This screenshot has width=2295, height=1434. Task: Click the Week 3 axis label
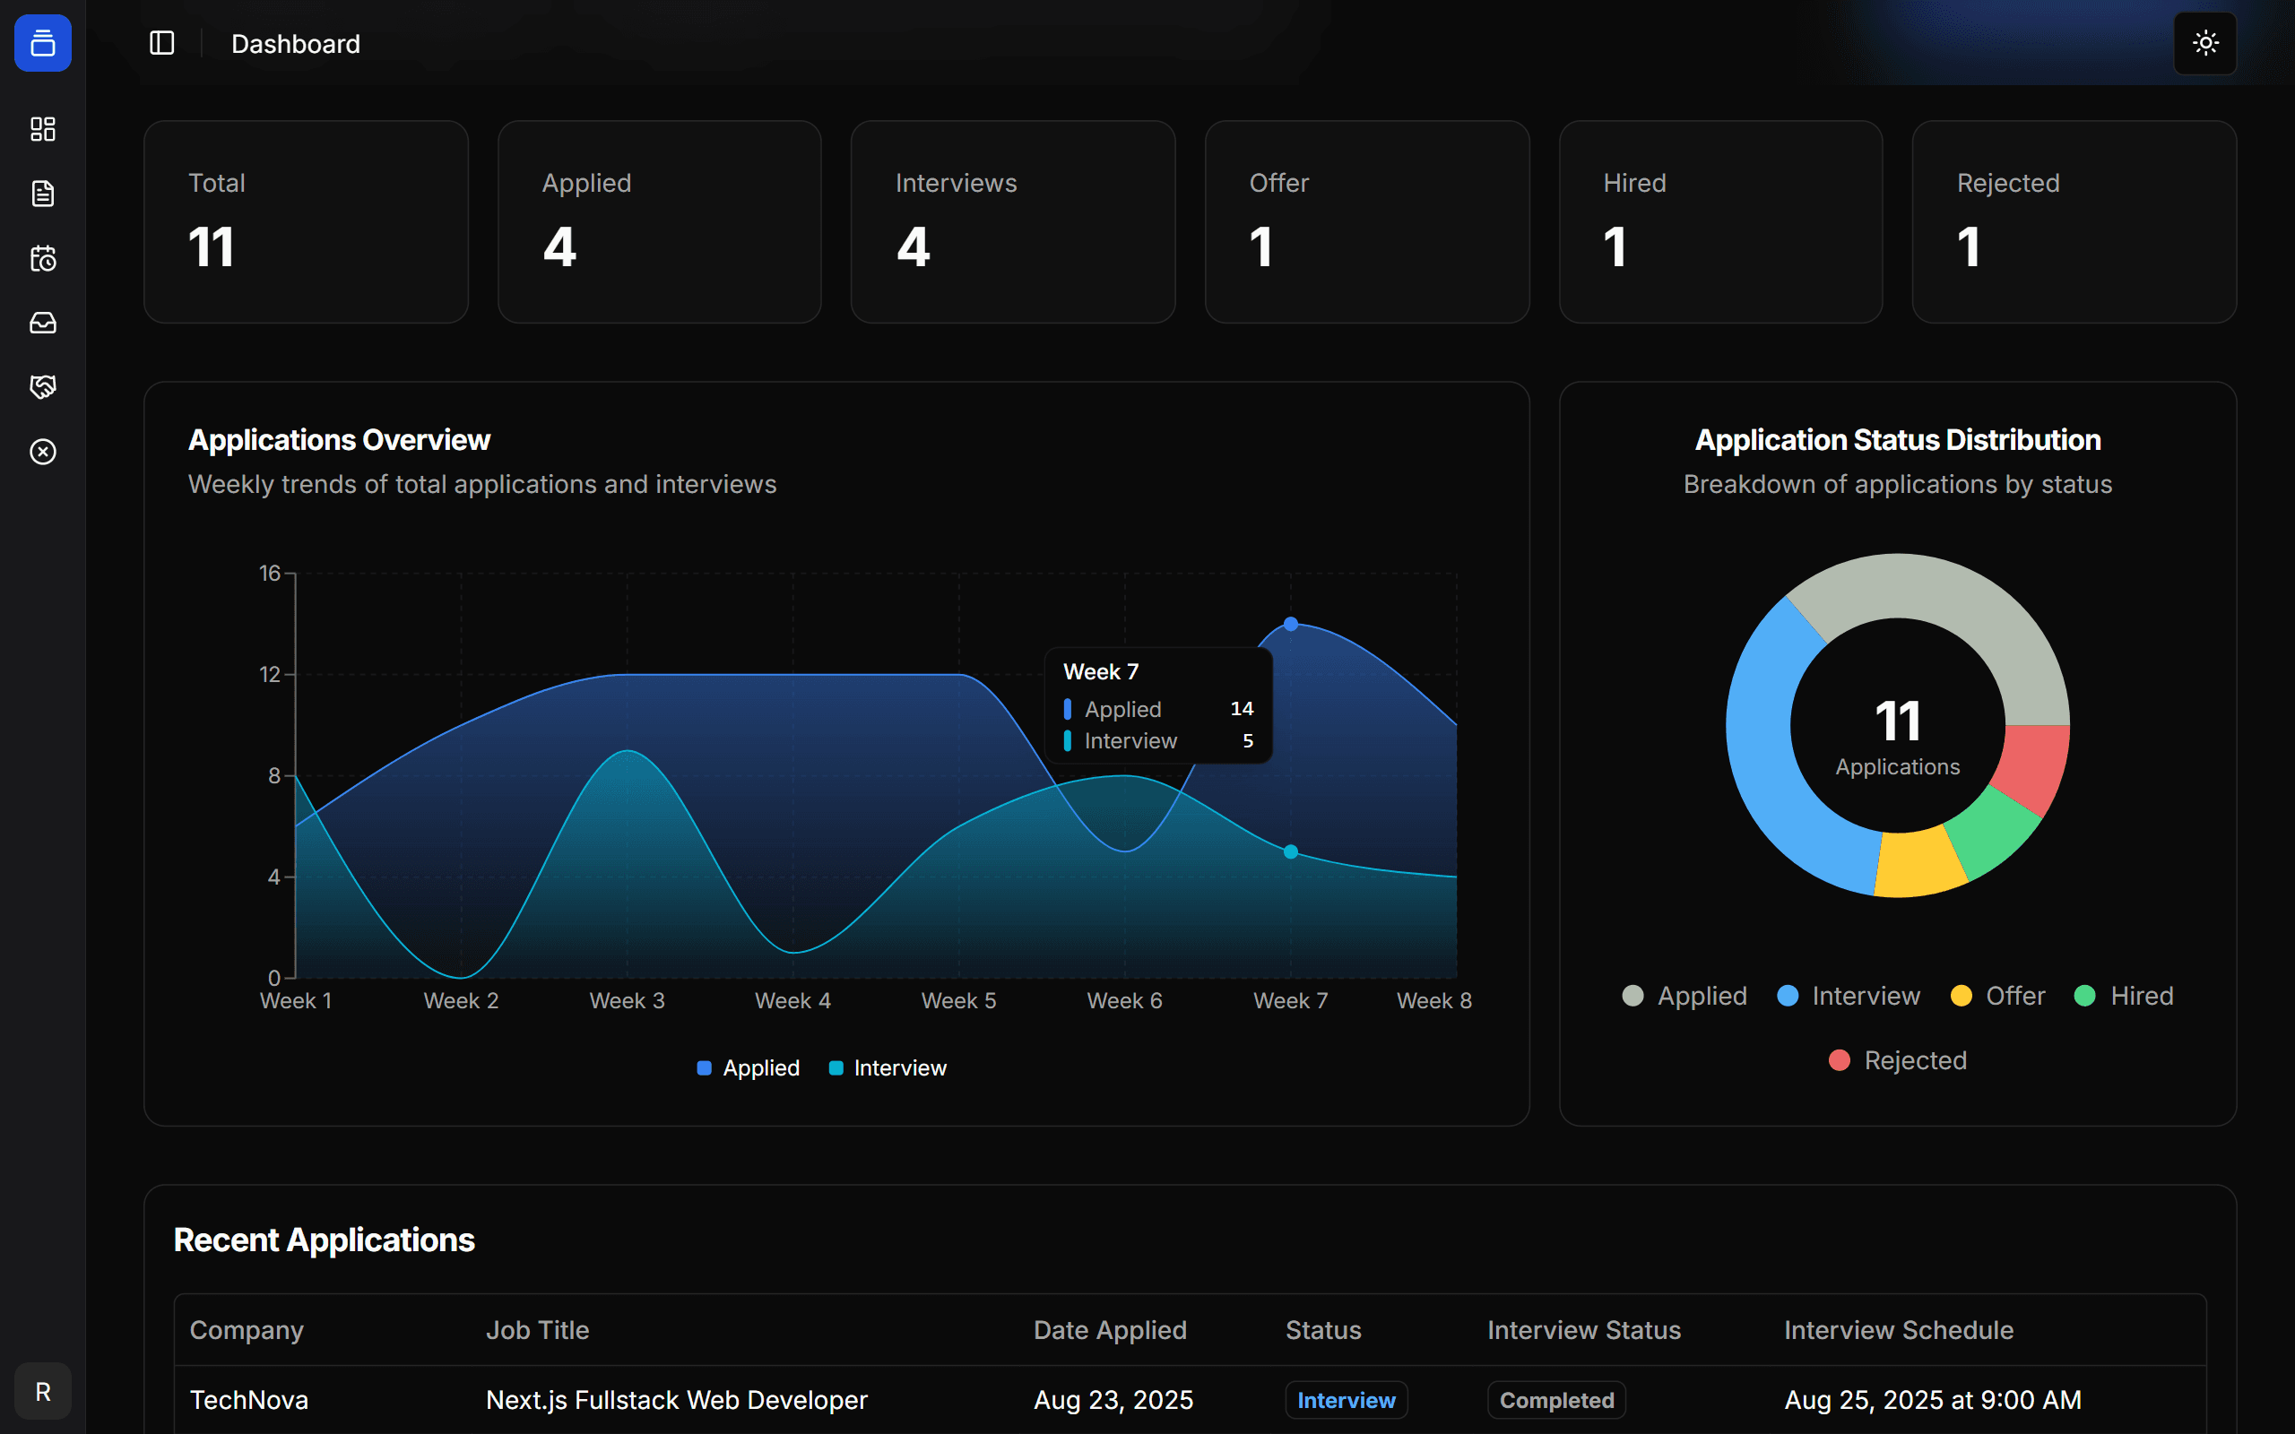627,1000
